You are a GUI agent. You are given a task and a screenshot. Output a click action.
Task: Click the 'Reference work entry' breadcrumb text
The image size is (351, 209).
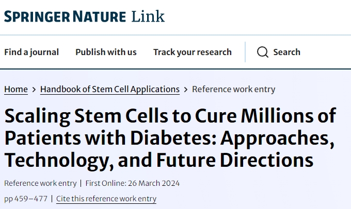pos(233,89)
